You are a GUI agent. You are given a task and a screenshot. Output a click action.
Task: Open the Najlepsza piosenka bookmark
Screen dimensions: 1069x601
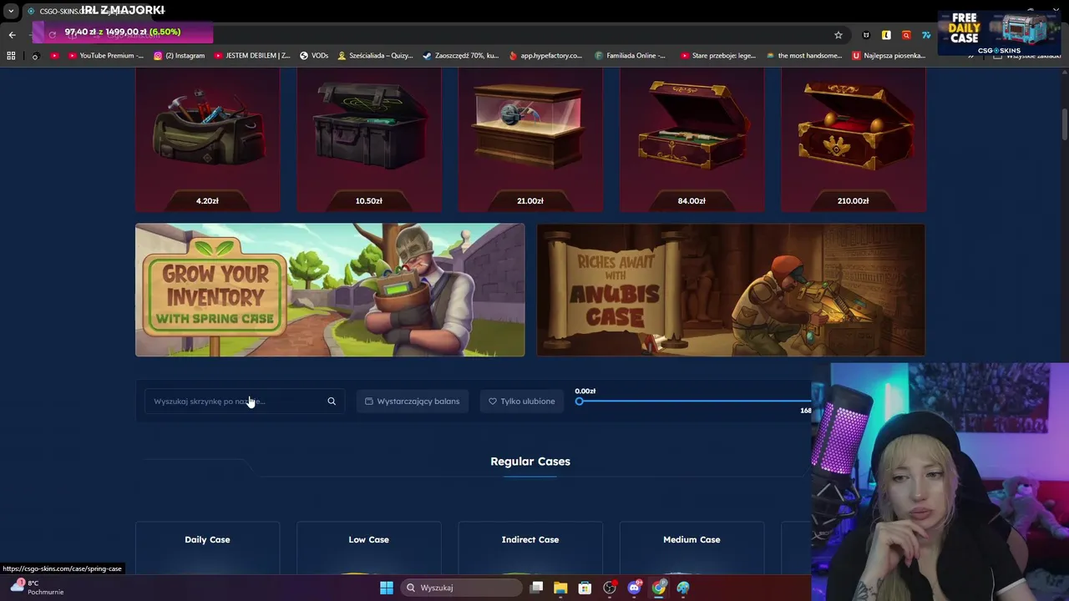(889, 56)
